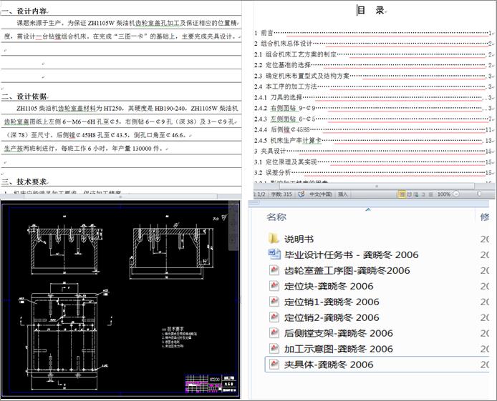The height and width of the screenshot is (401, 497).
Task: Go to TOC entry 2.4.3 左侧面钻
Action: pyautogui.click(x=372, y=119)
